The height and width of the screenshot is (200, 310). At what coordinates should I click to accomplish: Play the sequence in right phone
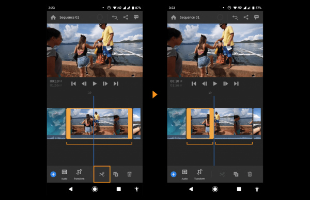point(215,84)
